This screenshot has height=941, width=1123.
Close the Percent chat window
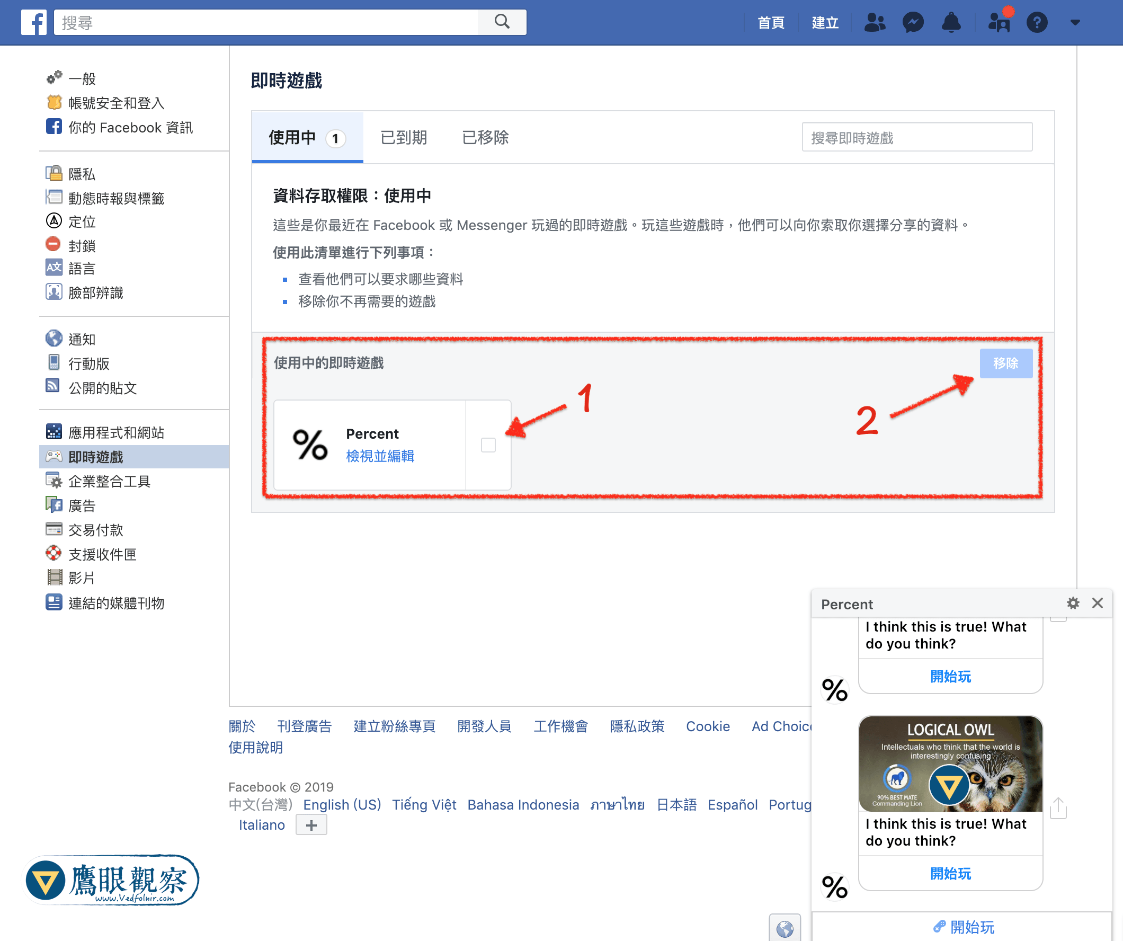pyautogui.click(x=1098, y=603)
